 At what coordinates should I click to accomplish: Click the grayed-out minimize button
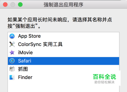coord(13,5)
